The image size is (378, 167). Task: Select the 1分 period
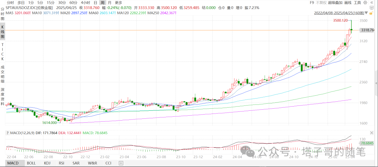click(x=31, y=3)
